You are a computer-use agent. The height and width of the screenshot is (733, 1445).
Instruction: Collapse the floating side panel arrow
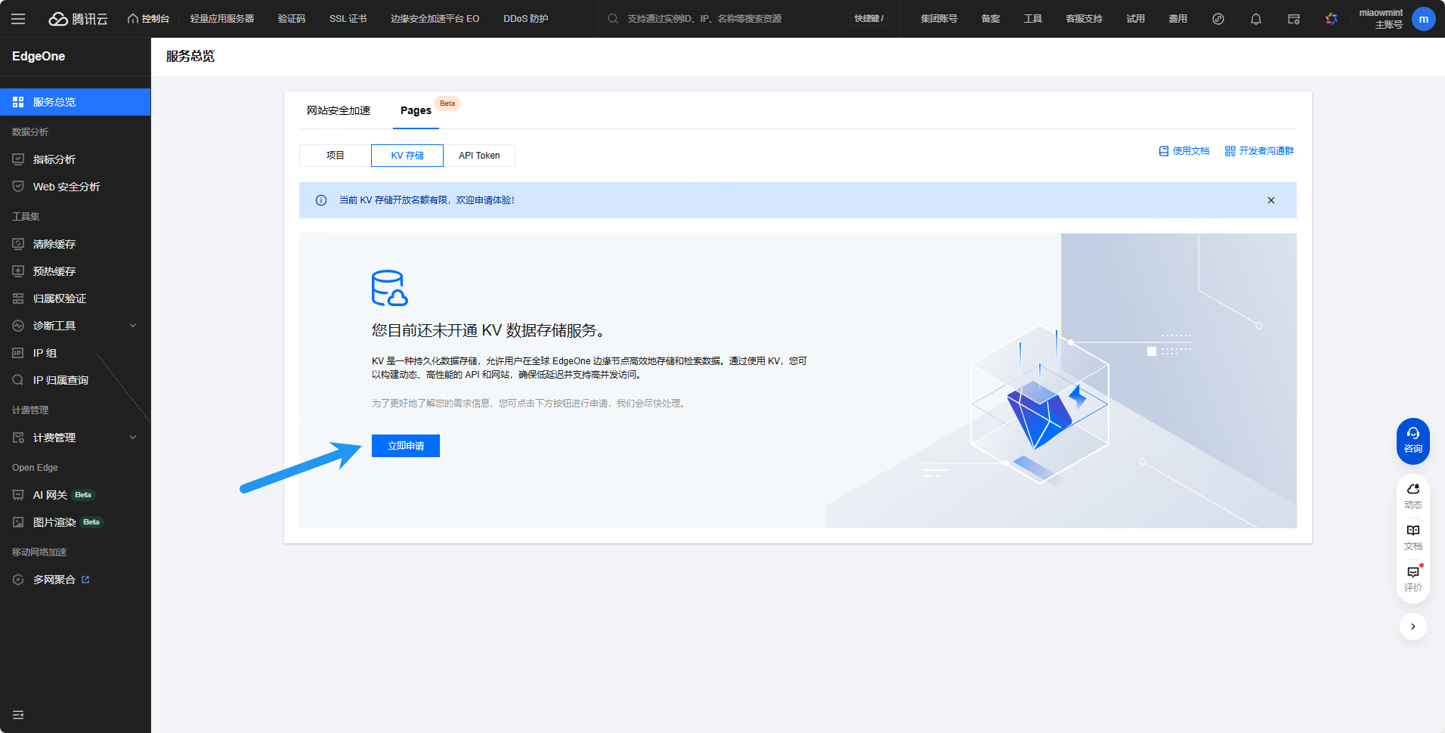[x=1413, y=626]
